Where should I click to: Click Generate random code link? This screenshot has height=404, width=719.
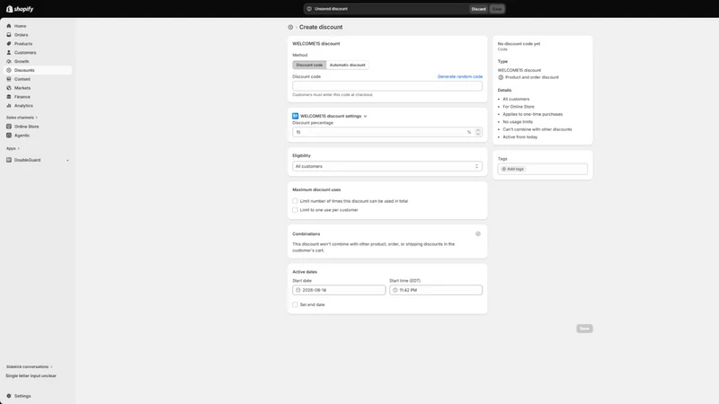click(x=460, y=76)
